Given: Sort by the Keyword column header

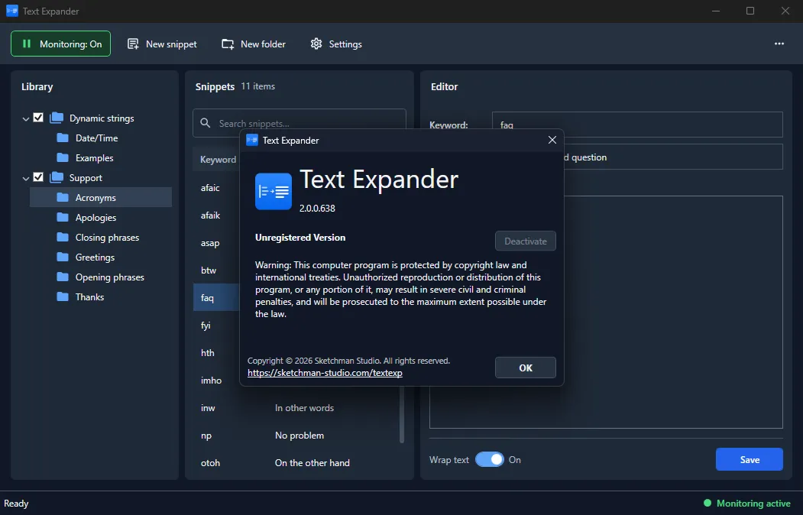Looking at the screenshot, I should pos(219,160).
